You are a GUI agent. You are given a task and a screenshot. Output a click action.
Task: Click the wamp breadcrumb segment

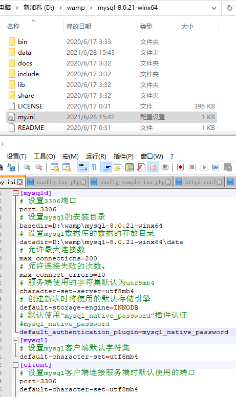pos(76,8)
